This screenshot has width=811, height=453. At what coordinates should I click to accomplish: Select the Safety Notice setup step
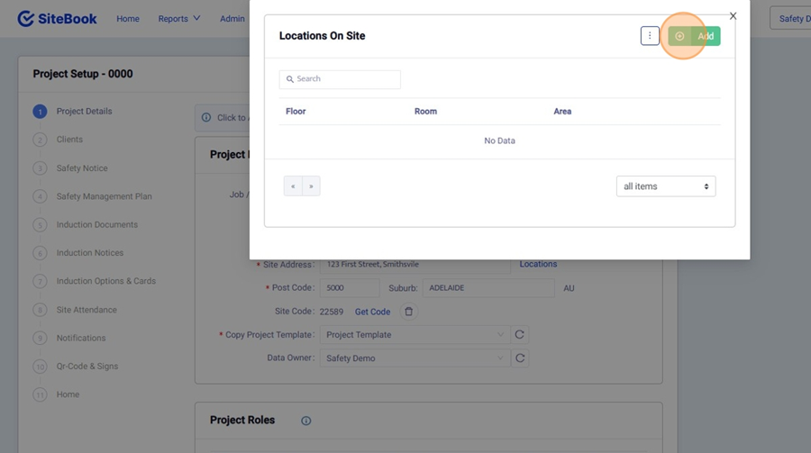click(x=81, y=168)
